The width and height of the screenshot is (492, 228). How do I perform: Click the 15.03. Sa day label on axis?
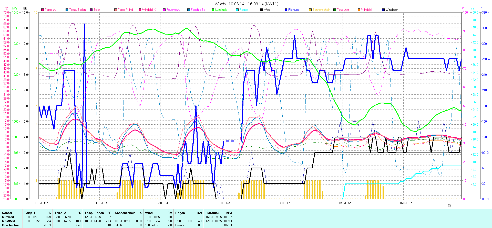pos(345,203)
